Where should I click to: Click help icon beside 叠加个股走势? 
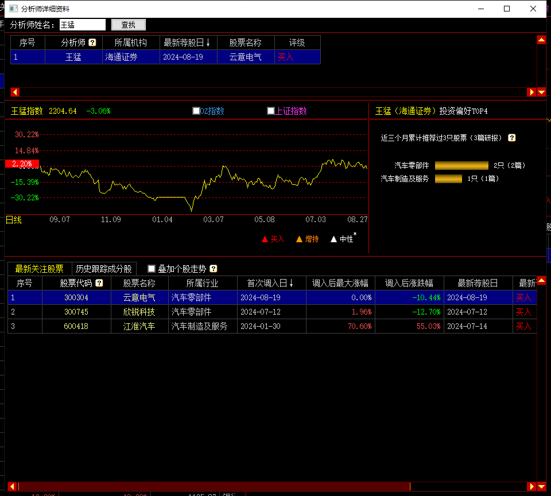[x=214, y=269]
